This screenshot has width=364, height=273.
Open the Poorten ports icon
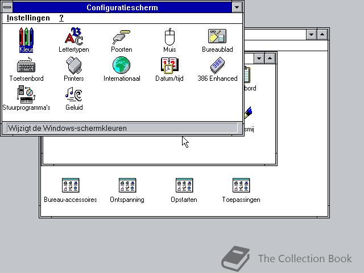pyautogui.click(x=122, y=40)
